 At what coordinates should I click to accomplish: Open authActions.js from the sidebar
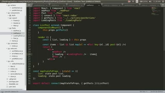[17, 8]
